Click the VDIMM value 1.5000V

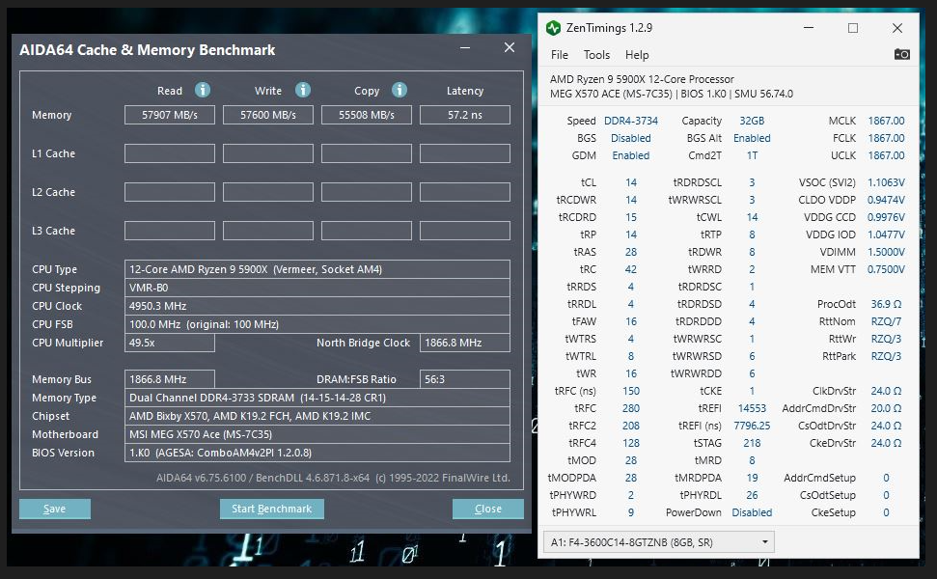click(886, 252)
